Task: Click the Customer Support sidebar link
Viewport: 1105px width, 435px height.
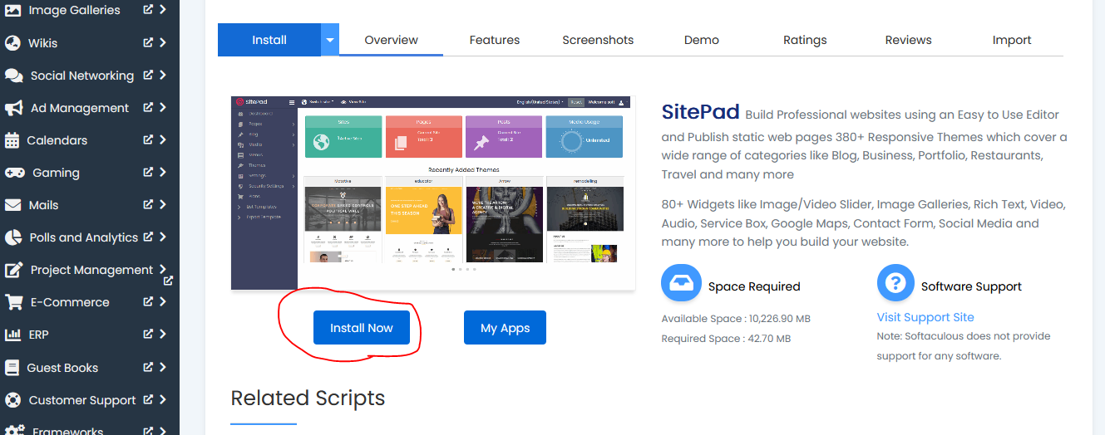Action: 82,400
